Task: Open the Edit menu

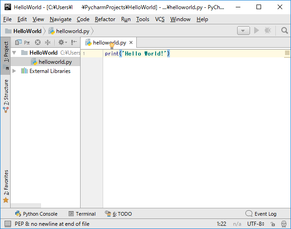Action: point(22,19)
